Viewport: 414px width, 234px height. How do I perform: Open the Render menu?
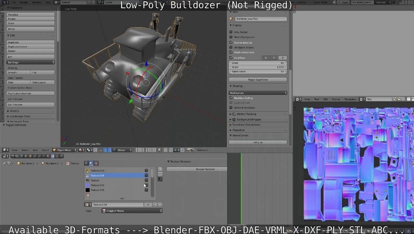pyautogui.click(x=24, y=2)
